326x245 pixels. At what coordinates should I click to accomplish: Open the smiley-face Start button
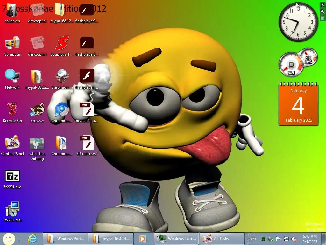coord(9,239)
